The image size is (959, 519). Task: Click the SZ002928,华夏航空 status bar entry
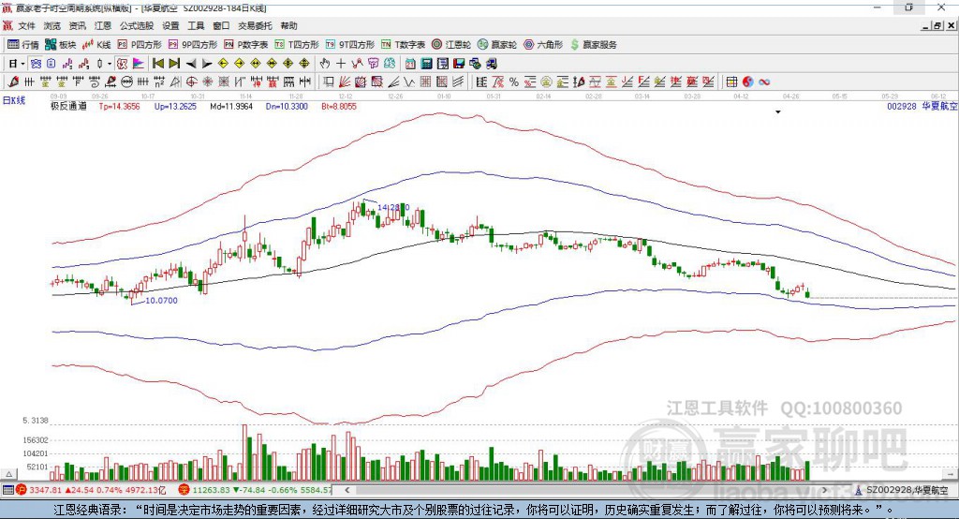pos(902,490)
